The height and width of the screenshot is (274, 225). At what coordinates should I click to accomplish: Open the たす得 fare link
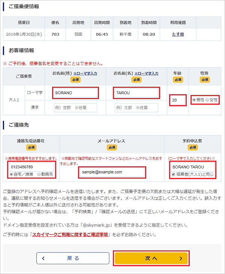178,34
